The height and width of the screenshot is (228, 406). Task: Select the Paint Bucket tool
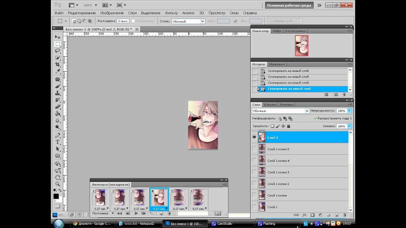click(x=58, y=113)
